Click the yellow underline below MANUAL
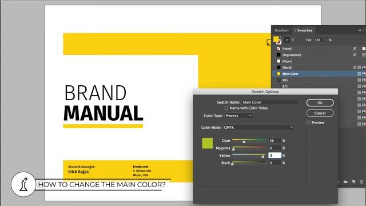The width and height of the screenshot is (366, 206). [103, 126]
